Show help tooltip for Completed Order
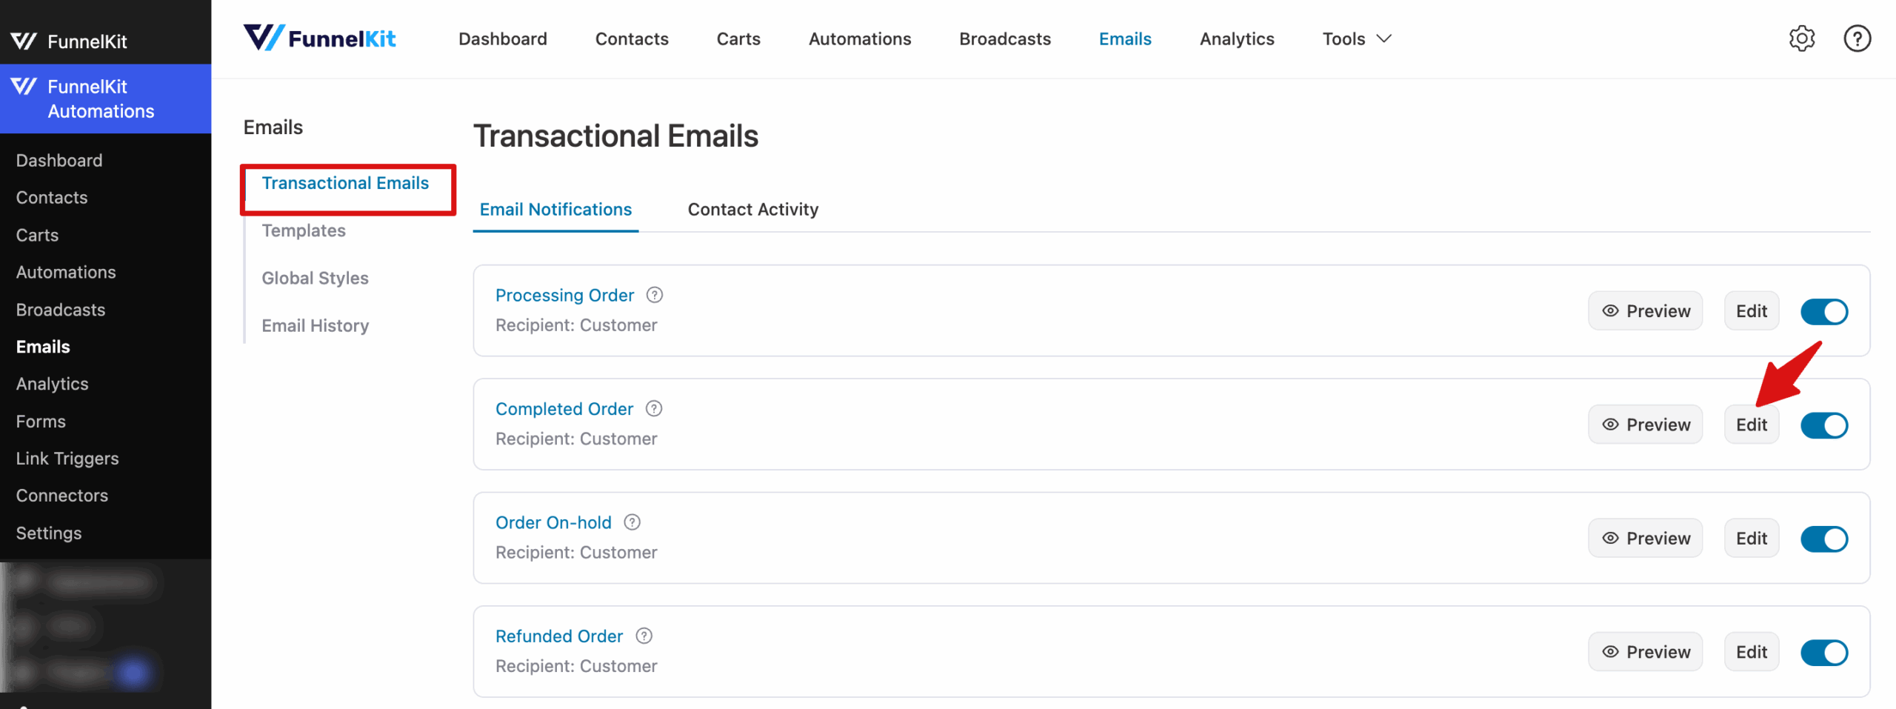Viewport: 1896px width, 709px height. (653, 408)
